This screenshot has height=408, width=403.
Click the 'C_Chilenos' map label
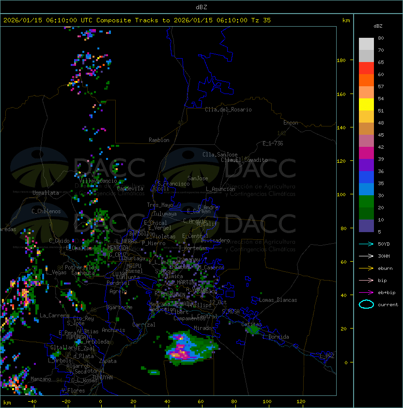[x=46, y=211]
